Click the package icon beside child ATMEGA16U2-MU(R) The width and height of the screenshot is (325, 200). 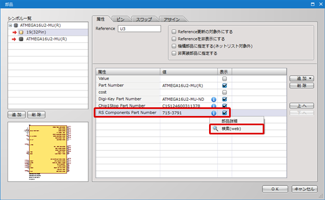(21, 39)
